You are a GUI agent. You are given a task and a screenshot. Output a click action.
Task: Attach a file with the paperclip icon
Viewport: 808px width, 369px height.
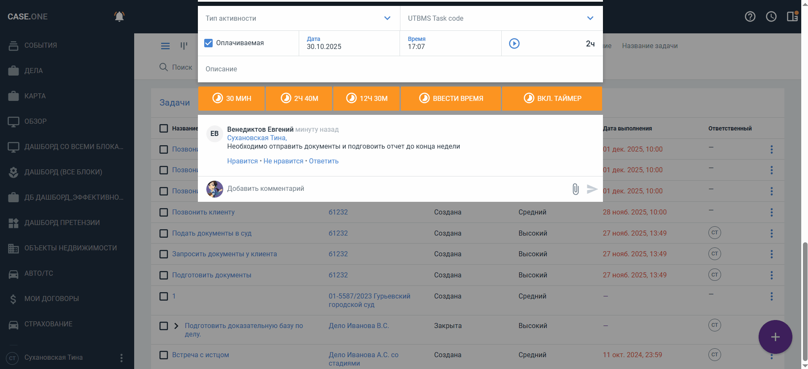click(x=575, y=189)
